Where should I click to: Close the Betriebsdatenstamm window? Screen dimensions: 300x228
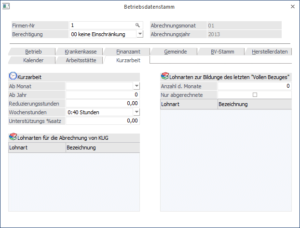coord(293,6)
